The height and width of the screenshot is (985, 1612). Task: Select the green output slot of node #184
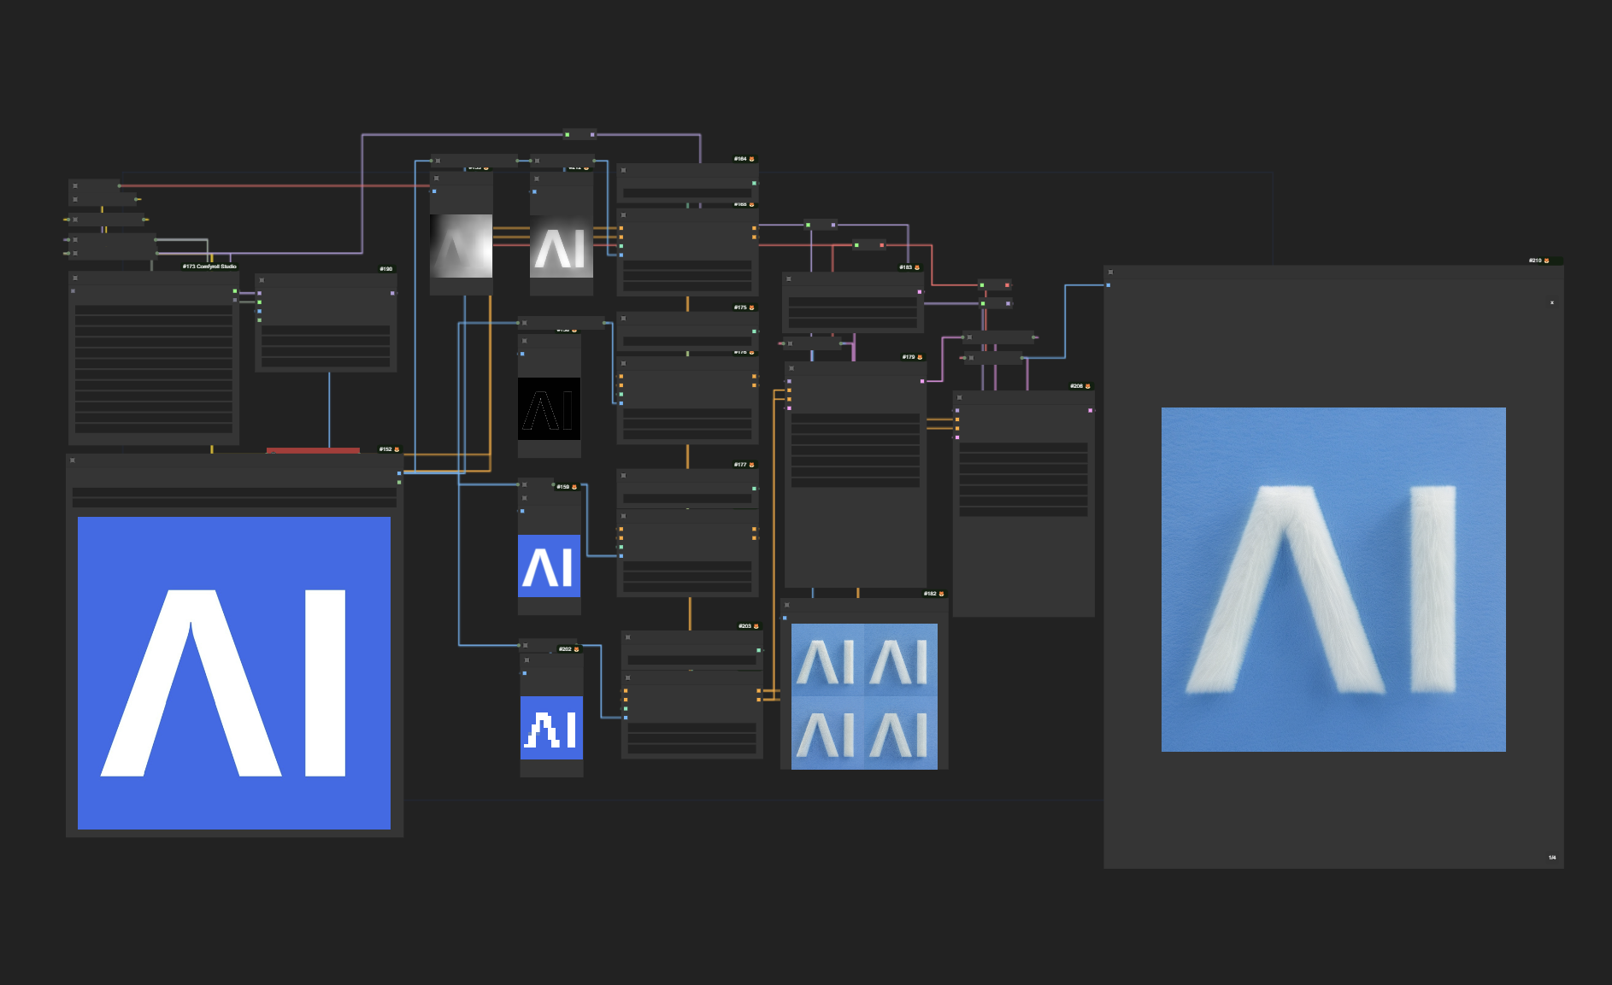(x=755, y=183)
